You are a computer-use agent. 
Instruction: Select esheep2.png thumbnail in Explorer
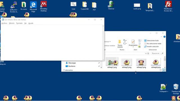click(127, 63)
